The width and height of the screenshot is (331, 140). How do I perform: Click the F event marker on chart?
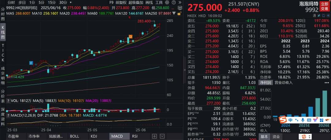[x=31, y=63]
